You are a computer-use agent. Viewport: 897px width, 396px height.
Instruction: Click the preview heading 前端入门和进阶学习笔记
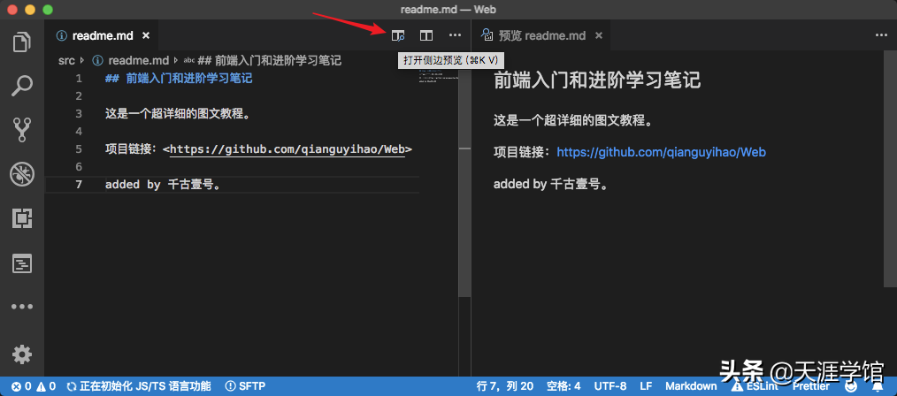pyautogui.click(x=596, y=80)
